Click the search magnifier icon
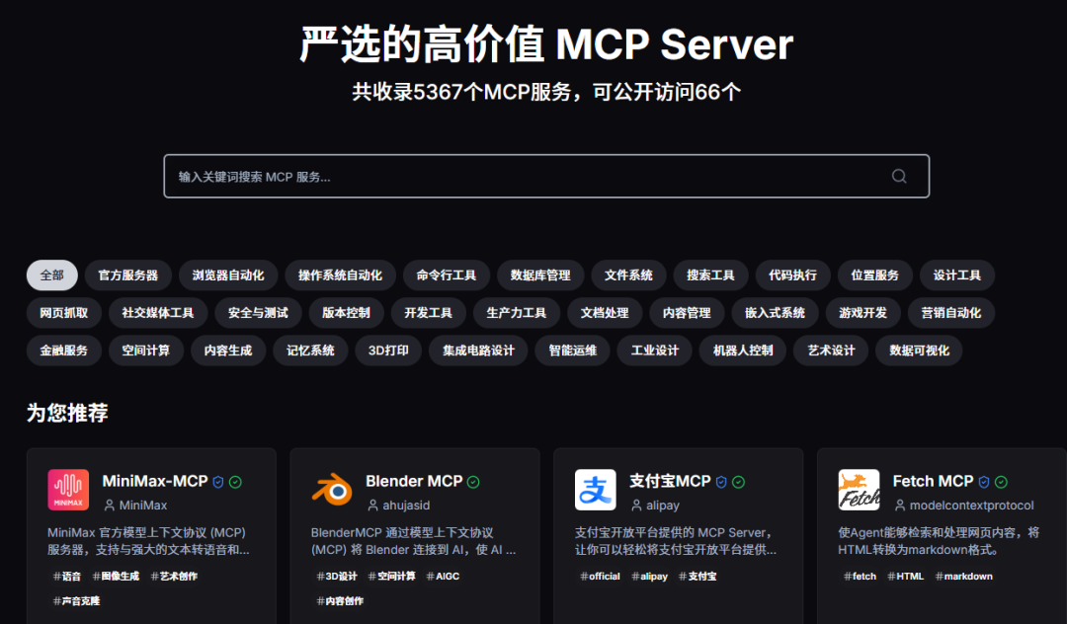The width and height of the screenshot is (1067, 624). [x=899, y=176]
